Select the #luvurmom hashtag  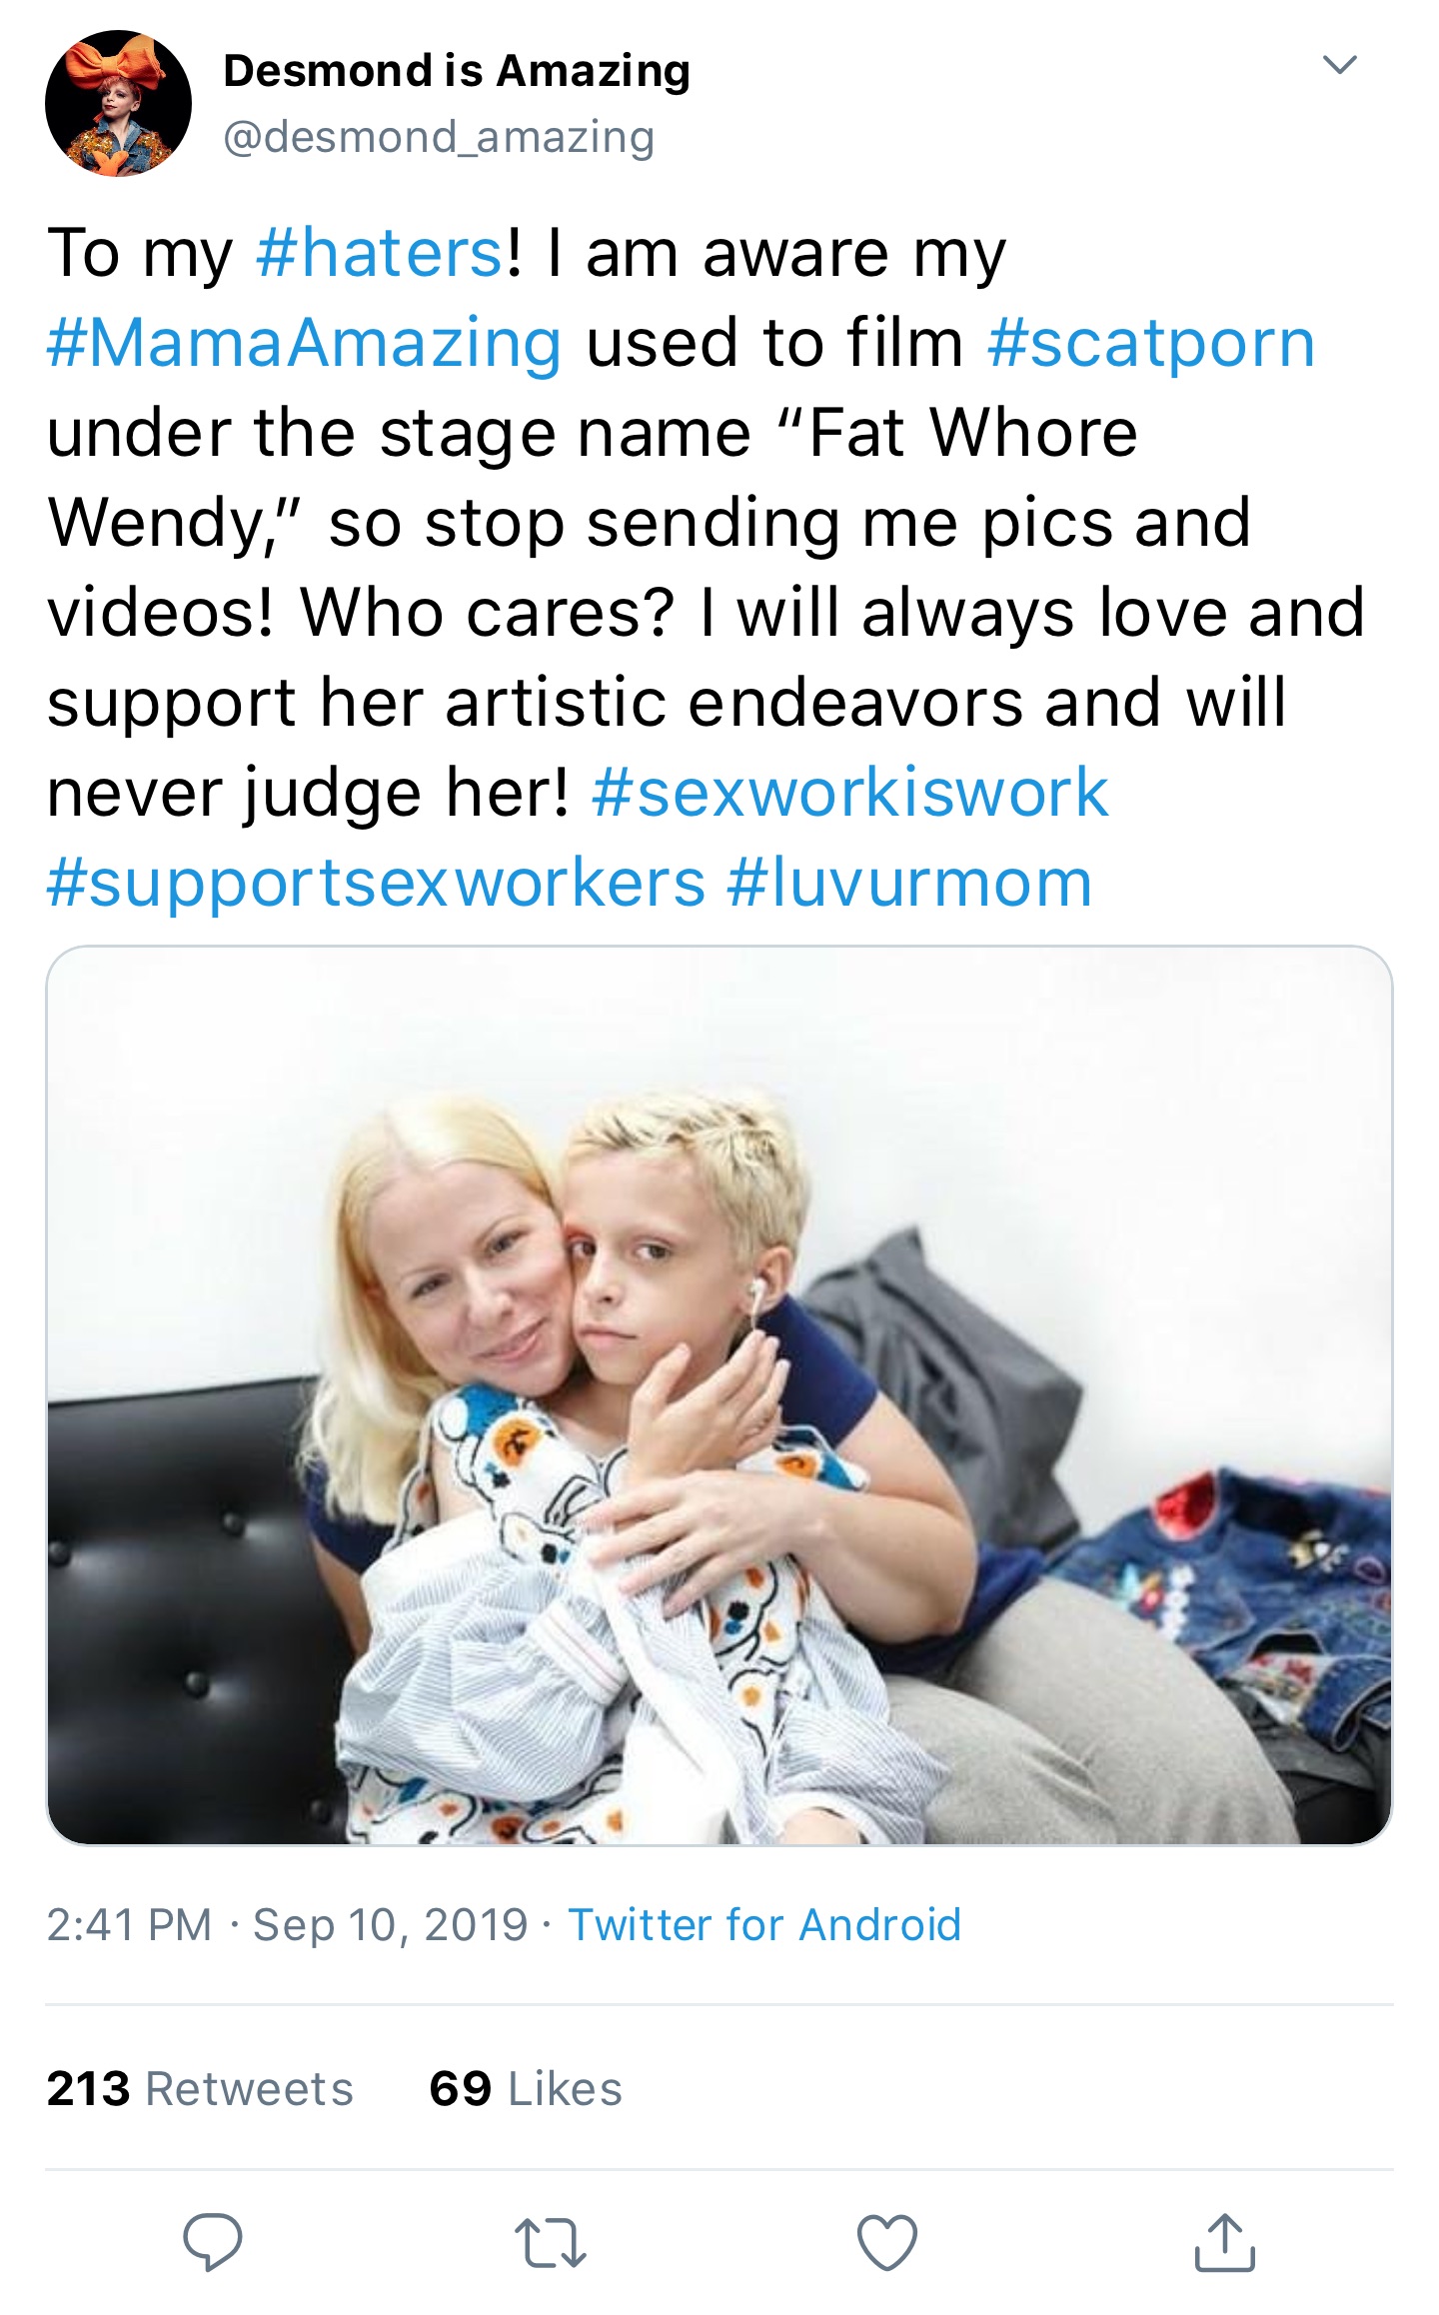(x=909, y=883)
